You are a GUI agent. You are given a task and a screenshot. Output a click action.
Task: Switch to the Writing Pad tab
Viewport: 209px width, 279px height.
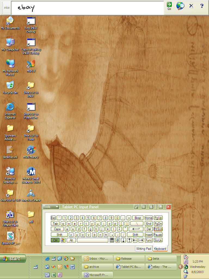point(144,248)
